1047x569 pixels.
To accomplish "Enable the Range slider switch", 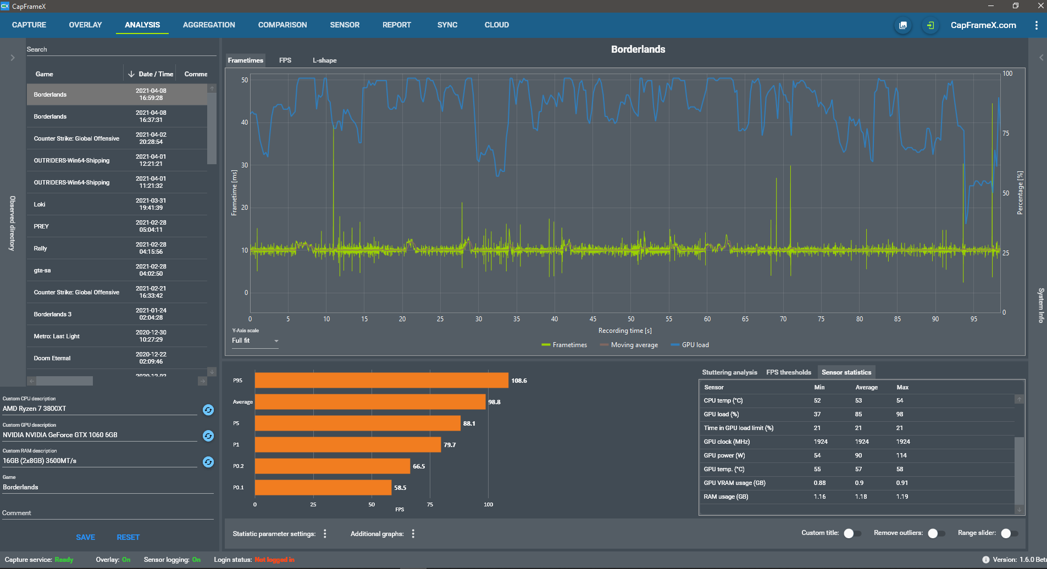I will pyautogui.click(x=1009, y=533).
